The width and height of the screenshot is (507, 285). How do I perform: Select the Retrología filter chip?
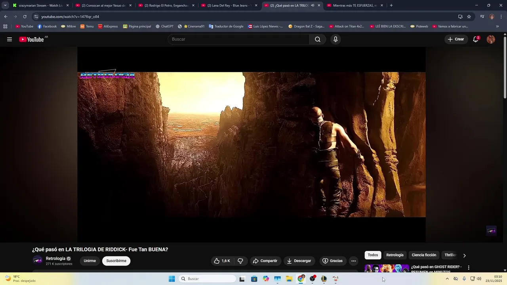coord(395,255)
